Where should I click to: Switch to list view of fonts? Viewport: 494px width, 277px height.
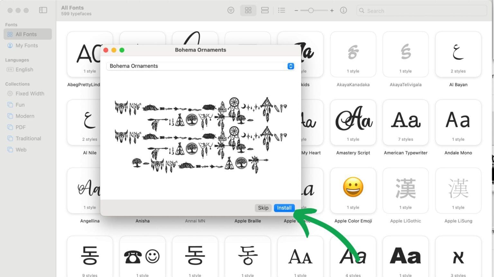[281, 10]
